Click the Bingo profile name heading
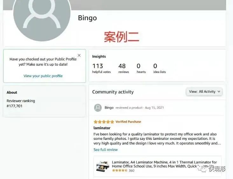 (87, 18)
